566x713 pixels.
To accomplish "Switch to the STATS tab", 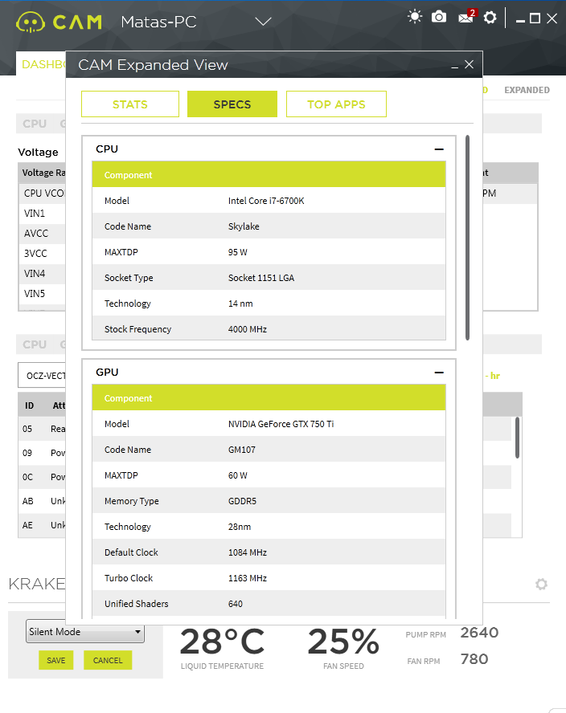I will pos(130,104).
